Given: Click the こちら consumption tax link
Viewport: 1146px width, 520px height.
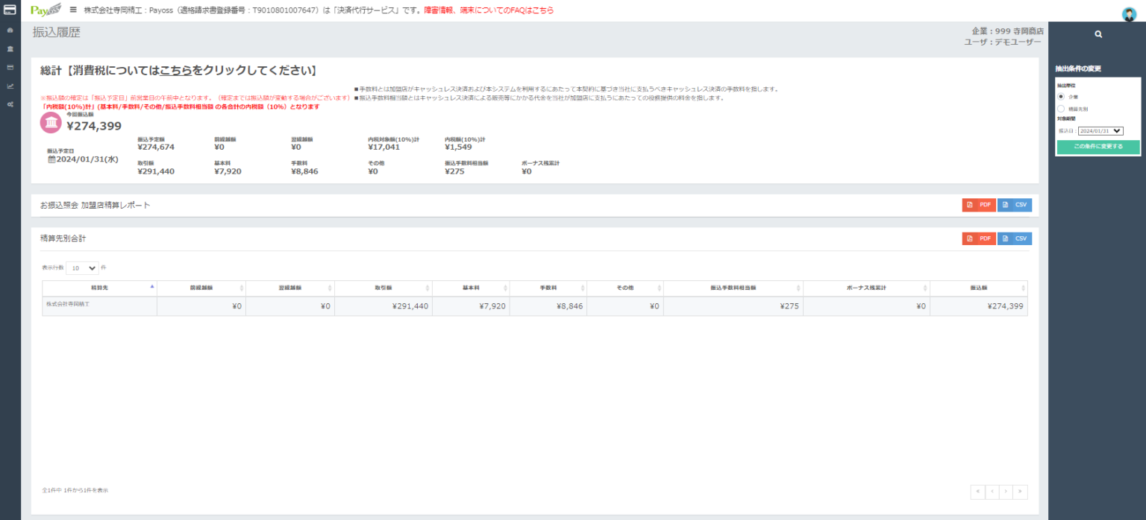Looking at the screenshot, I should [175, 71].
